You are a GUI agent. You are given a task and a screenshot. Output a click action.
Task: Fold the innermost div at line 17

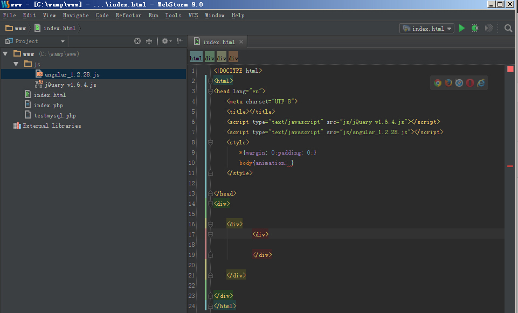click(x=210, y=234)
